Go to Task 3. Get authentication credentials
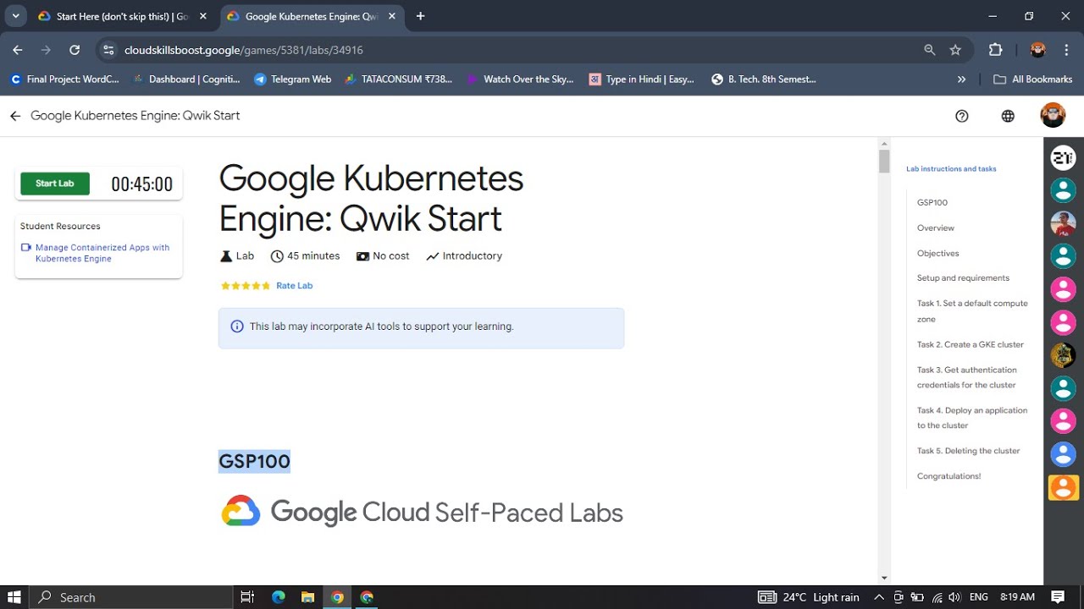Screen dimensions: 1084x609 pos(967,377)
